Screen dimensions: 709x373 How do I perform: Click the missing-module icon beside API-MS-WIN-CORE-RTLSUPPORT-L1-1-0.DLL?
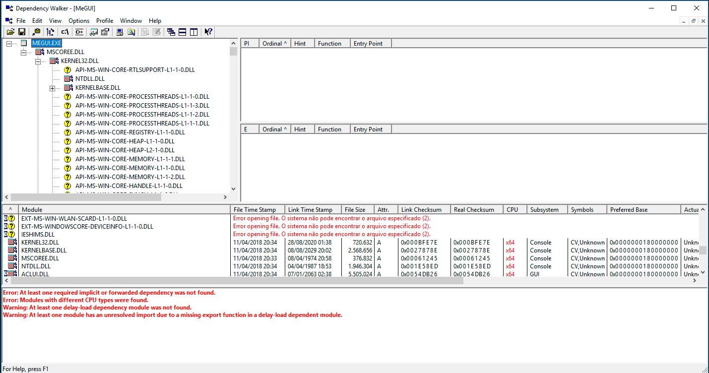point(68,69)
